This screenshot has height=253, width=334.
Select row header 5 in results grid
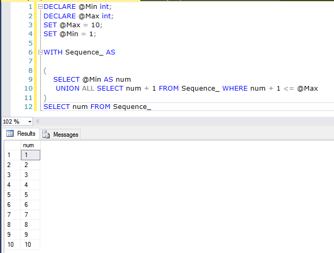13,195
